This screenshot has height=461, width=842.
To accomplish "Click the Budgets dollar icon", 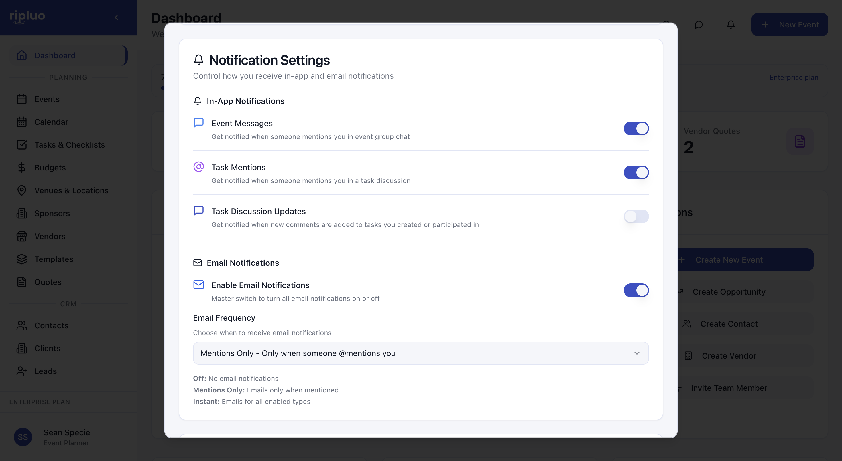I will pos(22,168).
